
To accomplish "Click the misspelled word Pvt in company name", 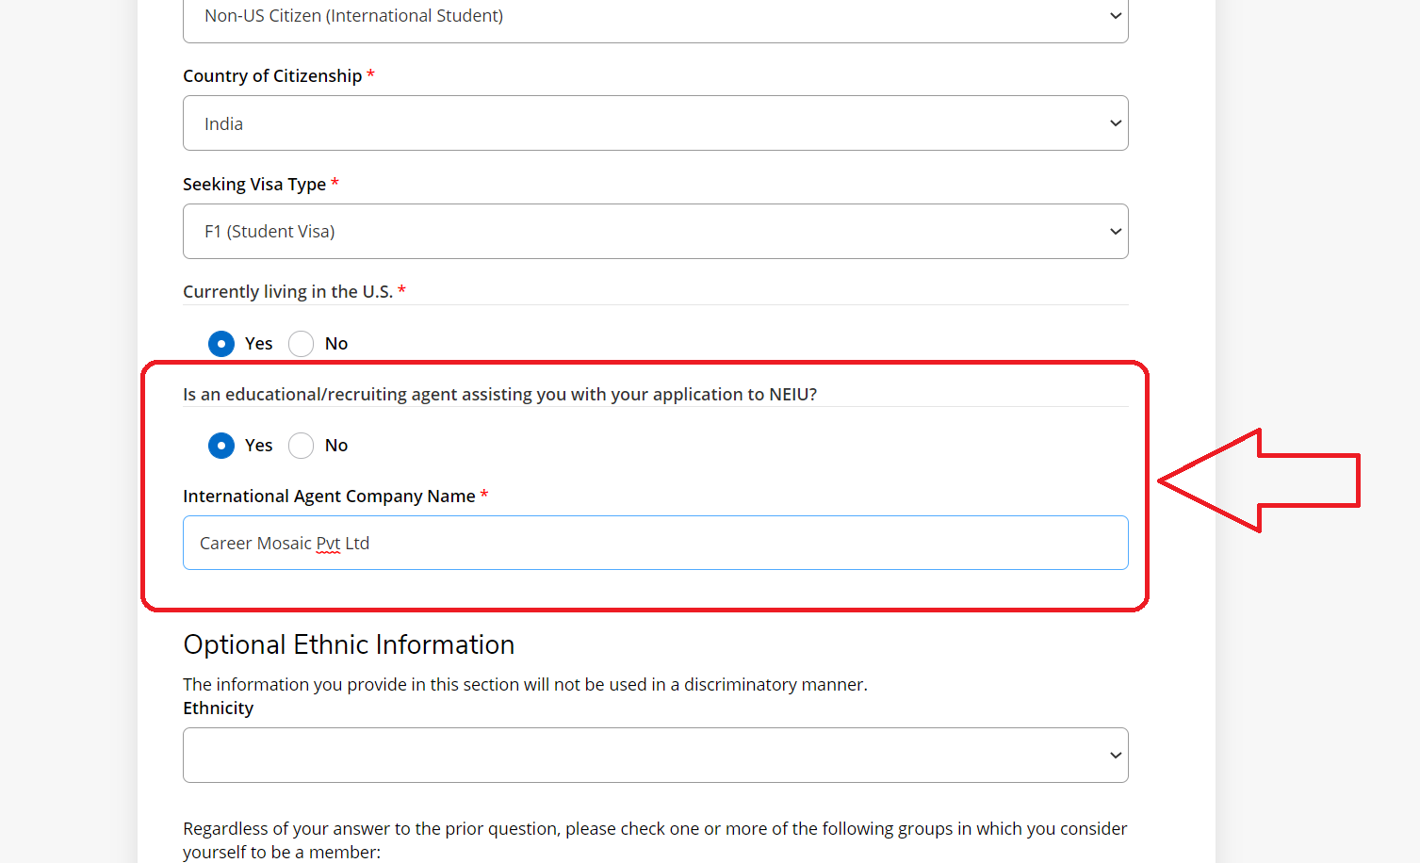I will click(328, 544).
